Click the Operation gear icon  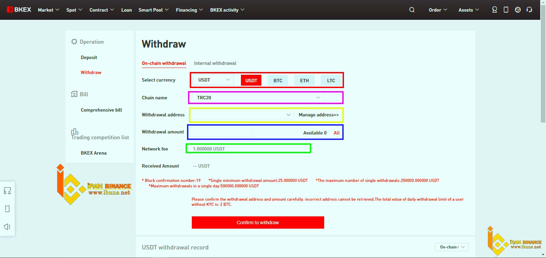click(74, 42)
